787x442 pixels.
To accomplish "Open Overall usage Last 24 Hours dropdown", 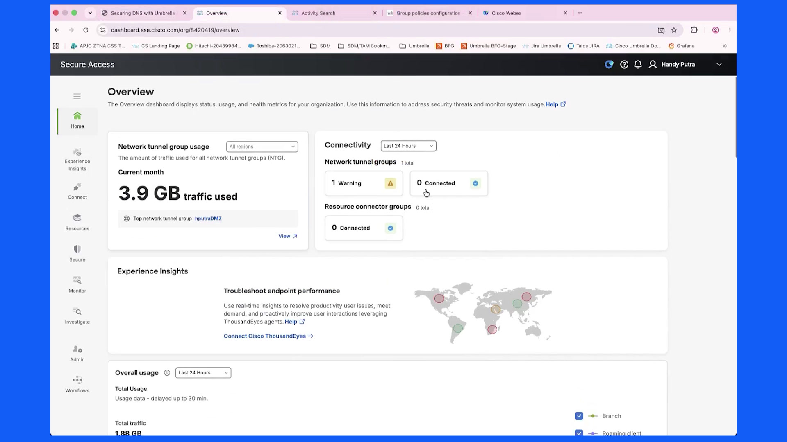I will [x=203, y=373].
